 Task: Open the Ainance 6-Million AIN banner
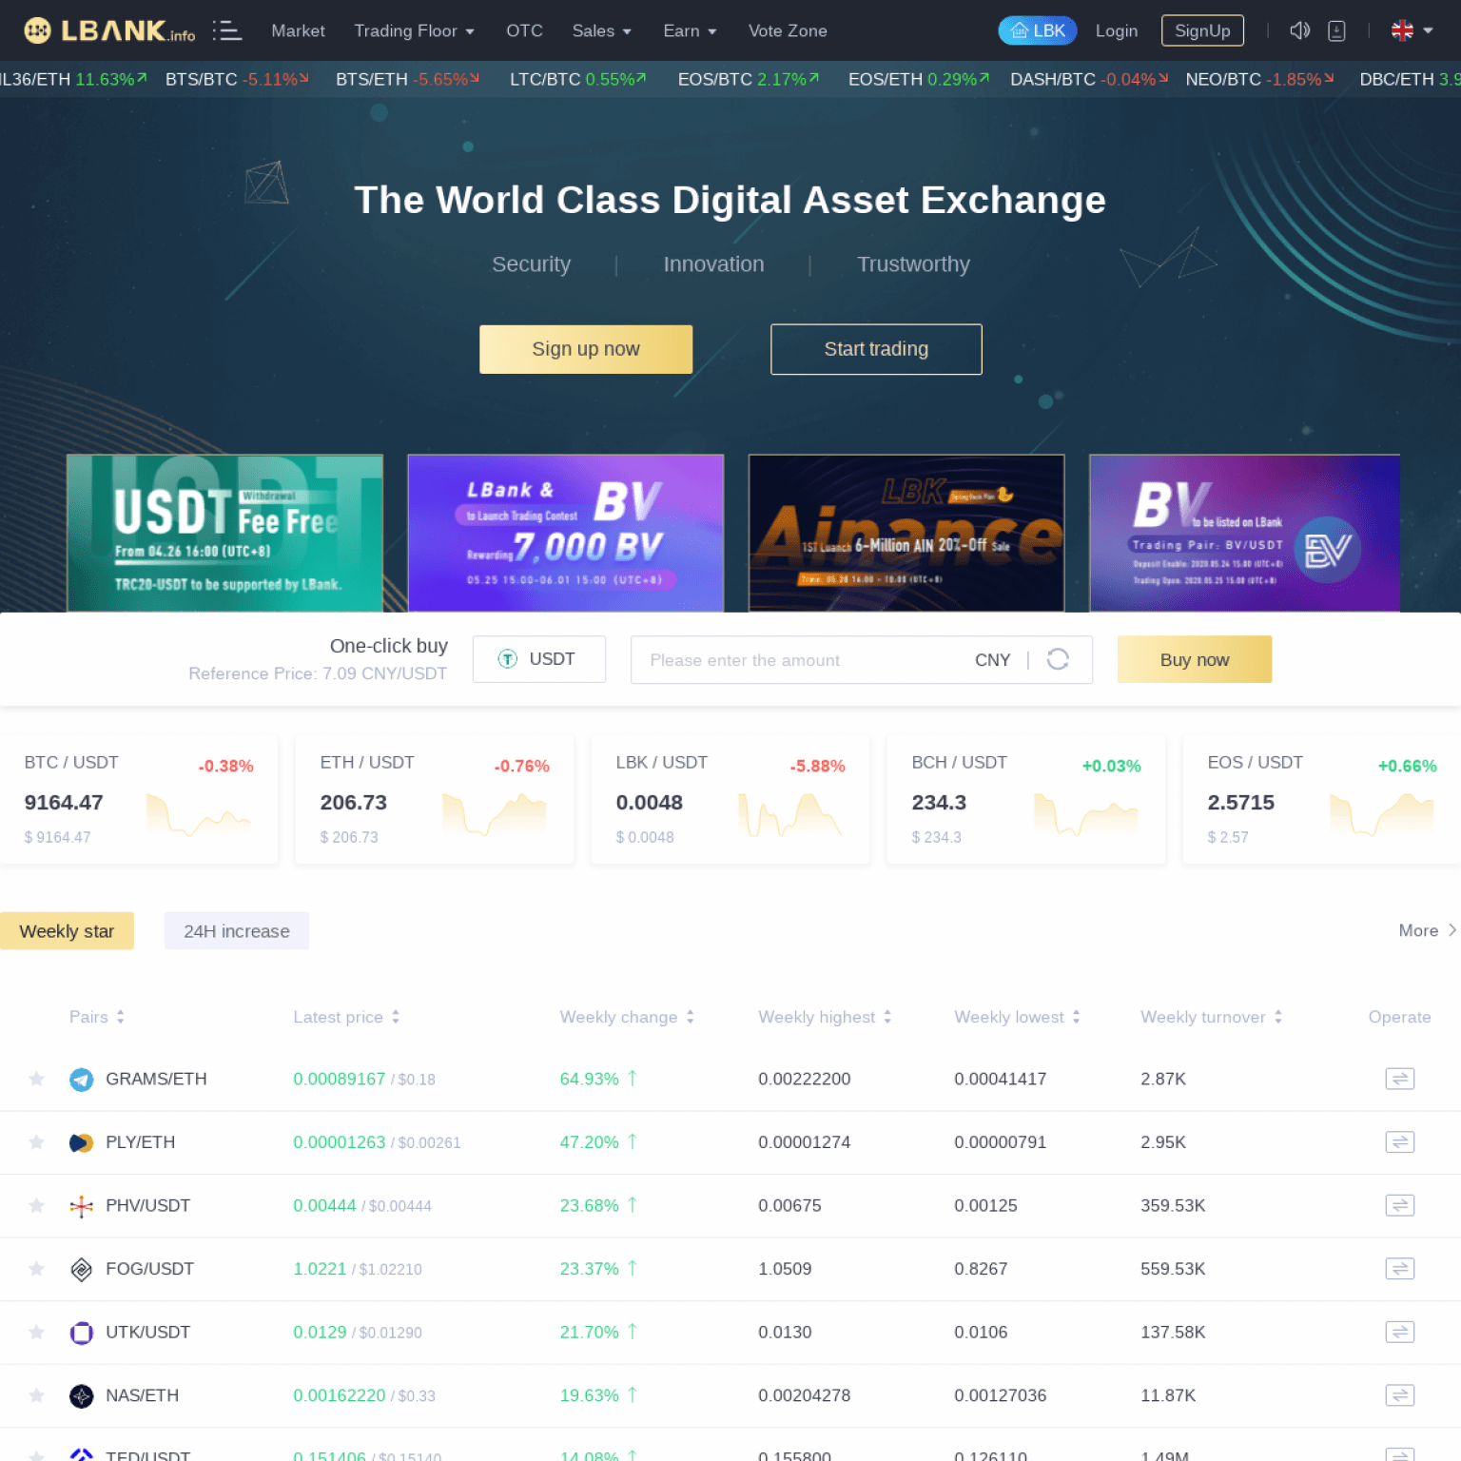pyautogui.click(x=906, y=533)
